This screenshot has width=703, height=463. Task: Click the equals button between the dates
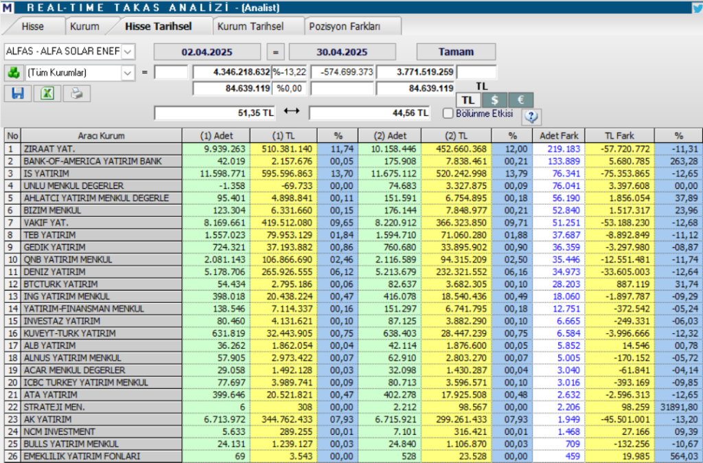point(275,52)
